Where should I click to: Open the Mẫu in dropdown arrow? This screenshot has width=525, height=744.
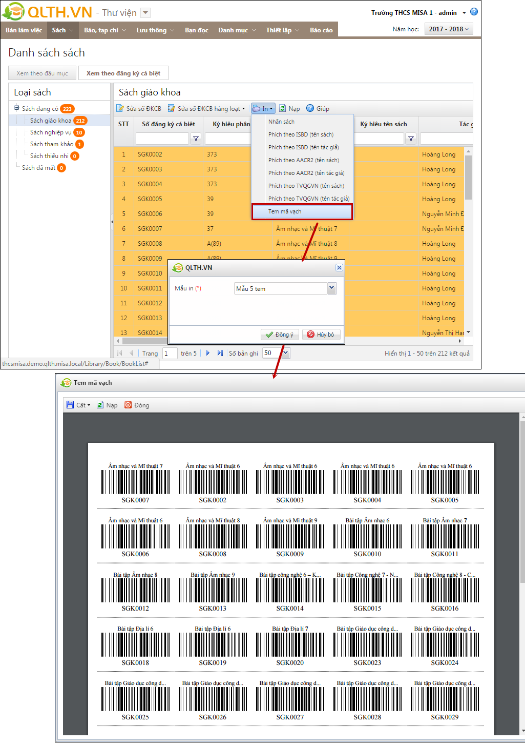(x=332, y=288)
